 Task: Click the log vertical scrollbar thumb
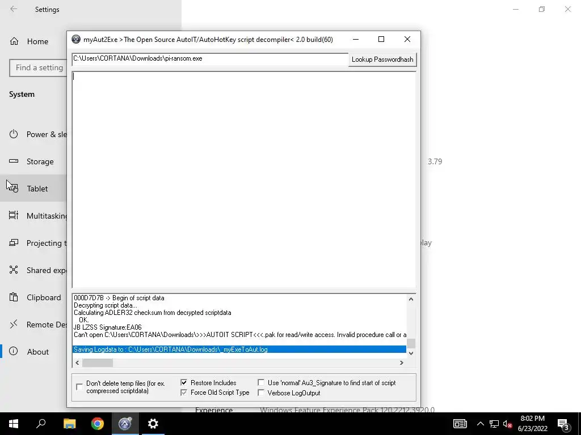[411, 344]
